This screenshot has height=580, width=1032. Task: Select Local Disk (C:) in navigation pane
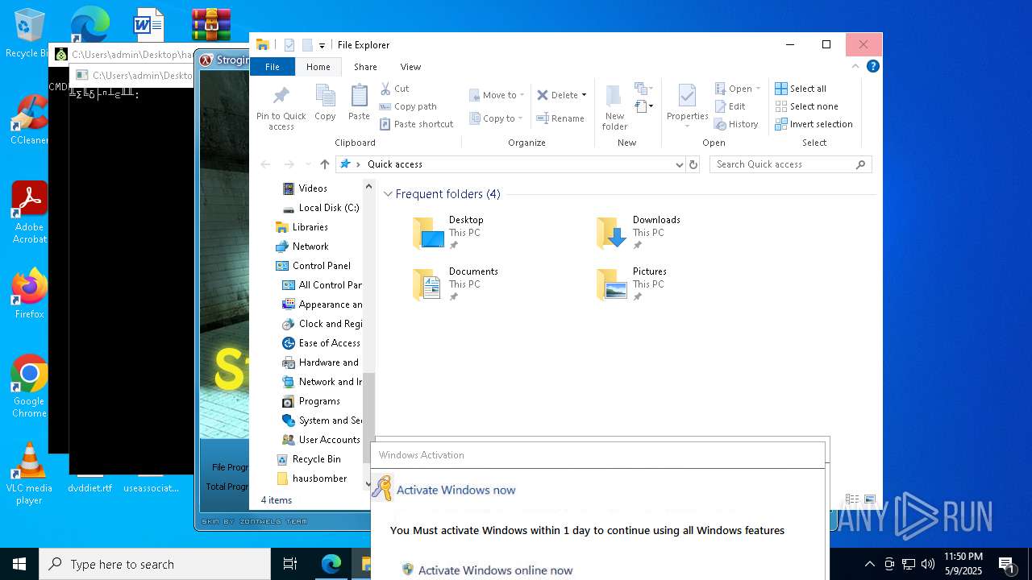(x=329, y=208)
